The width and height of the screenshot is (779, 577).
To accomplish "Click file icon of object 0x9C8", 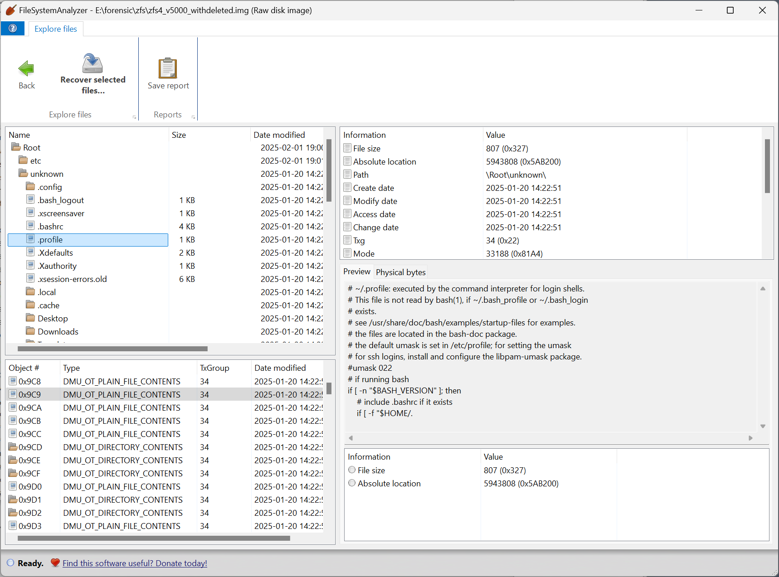I will point(13,381).
